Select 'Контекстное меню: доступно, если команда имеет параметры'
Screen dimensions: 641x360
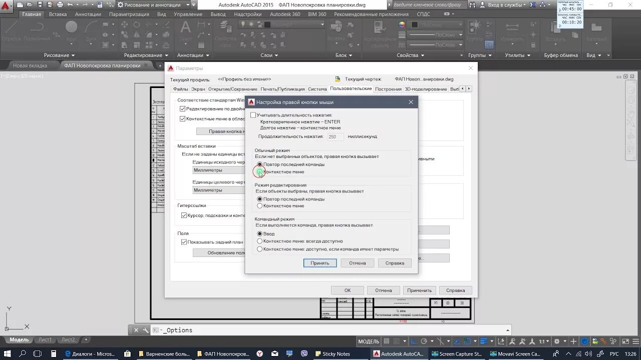tap(259, 249)
